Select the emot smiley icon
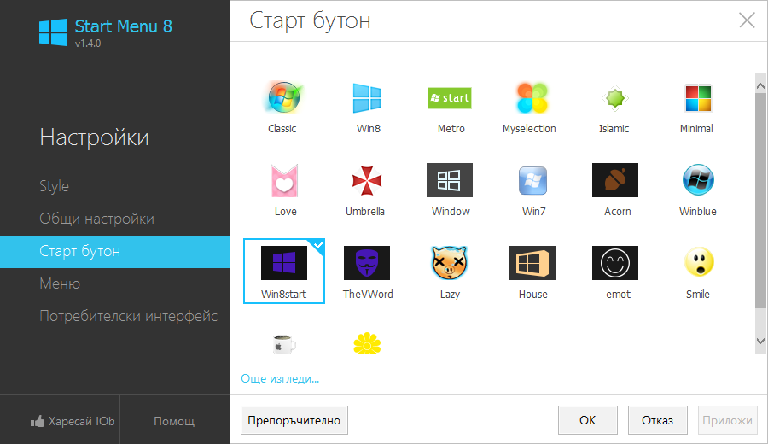 click(615, 263)
